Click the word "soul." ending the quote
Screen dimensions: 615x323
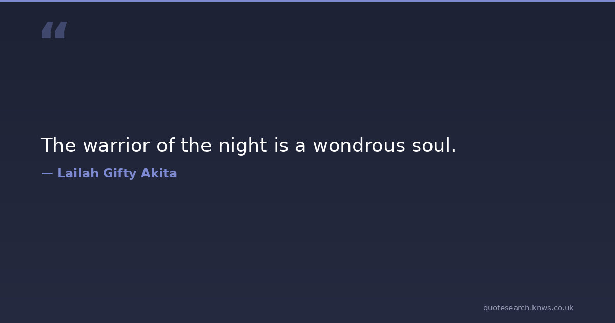[x=434, y=146]
